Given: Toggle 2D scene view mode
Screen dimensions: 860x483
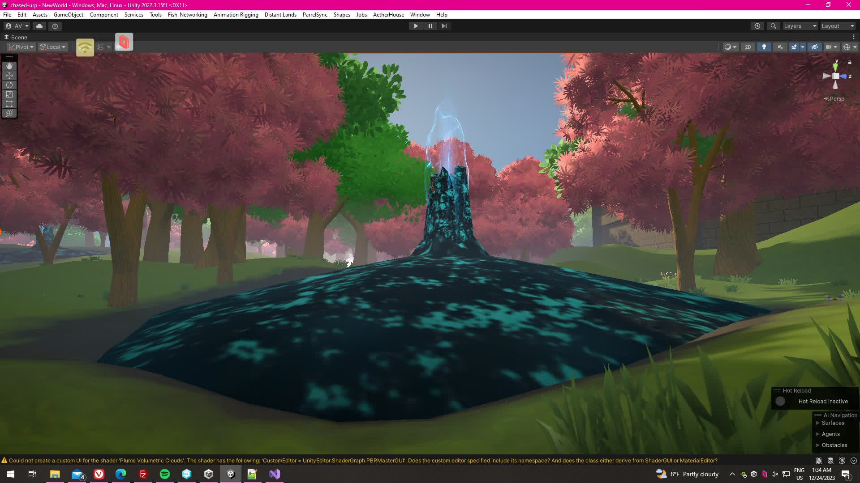Looking at the screenshot, I should [748, 47].
